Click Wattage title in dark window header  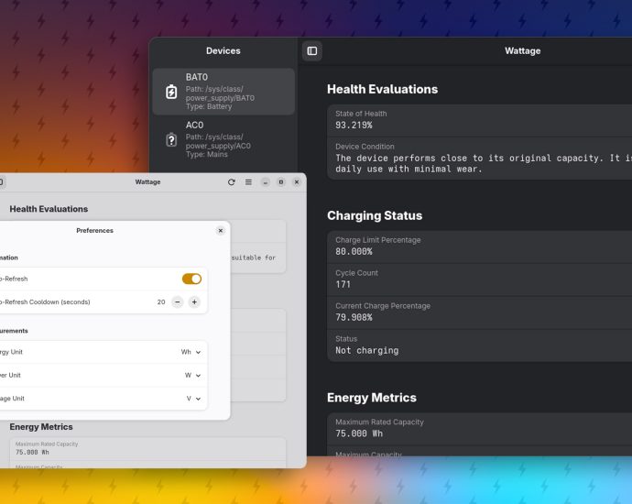[x=523, y=50]
